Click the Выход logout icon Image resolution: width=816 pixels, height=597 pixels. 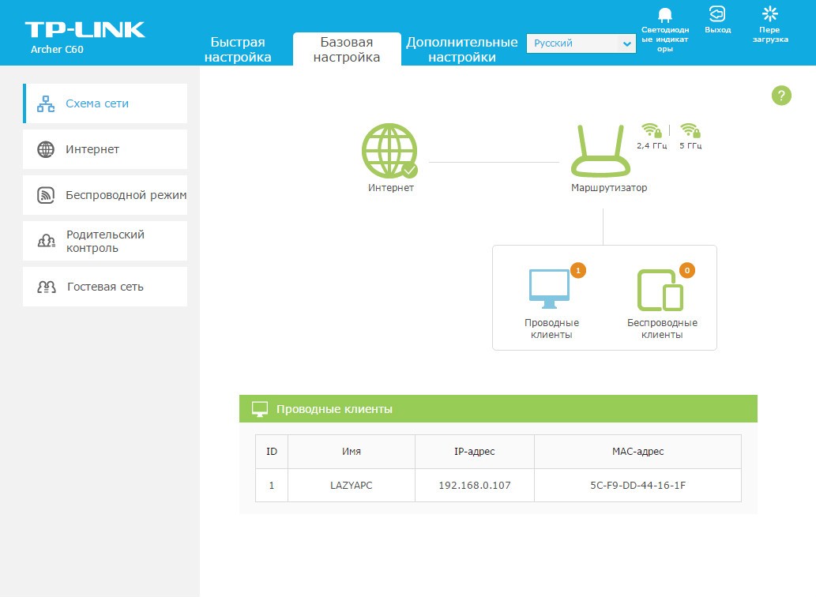tap(716, 14)
